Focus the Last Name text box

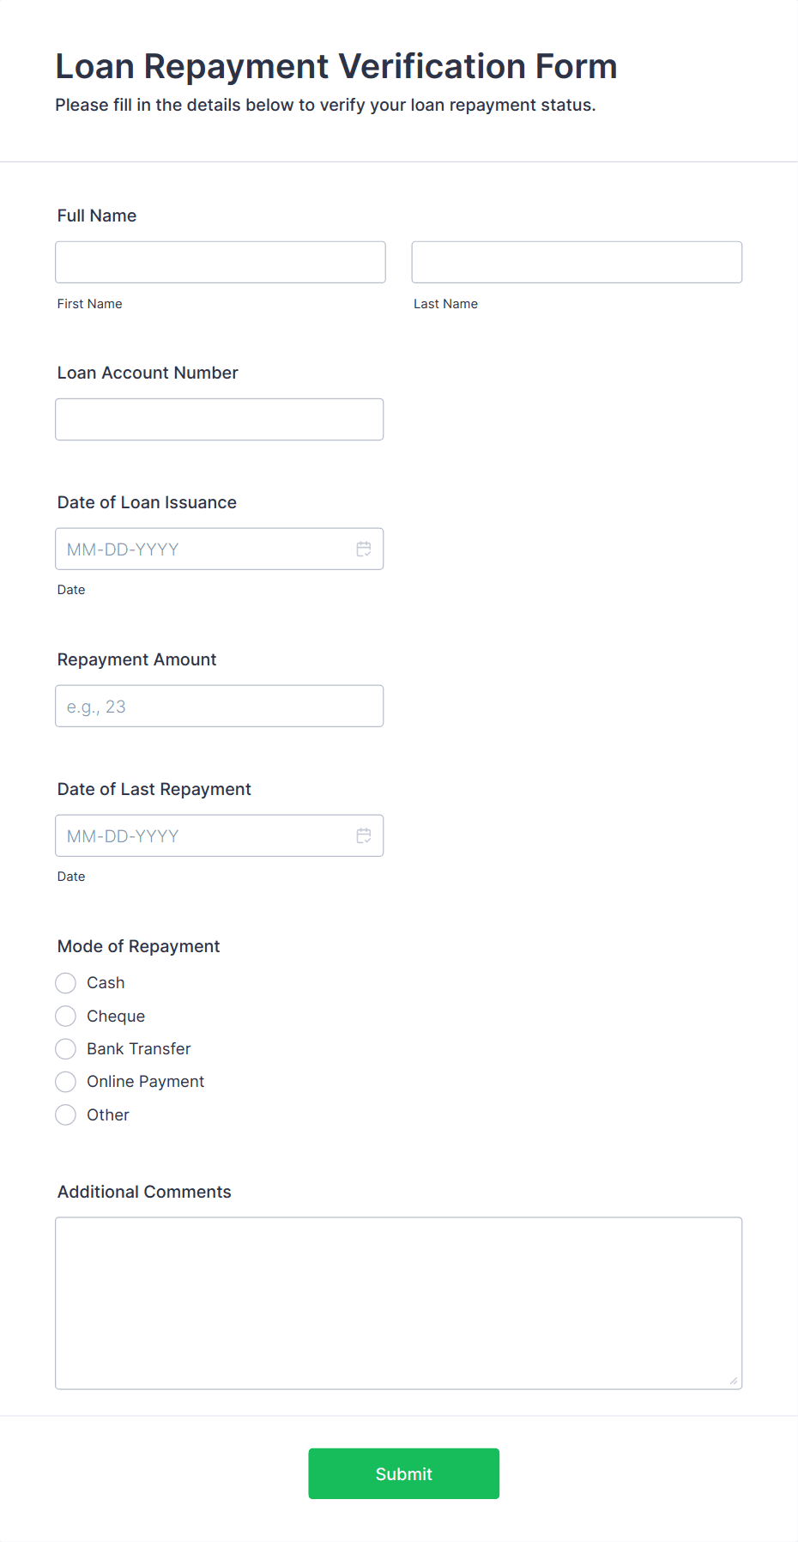click(x=577, y=262)
